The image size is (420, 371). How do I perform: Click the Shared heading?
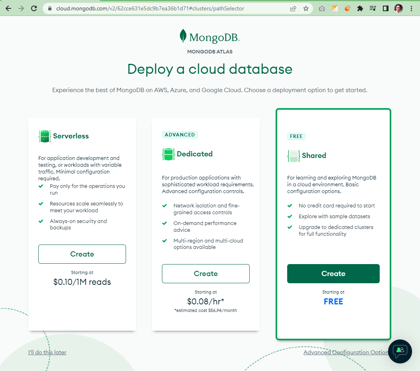coord(314,156)
